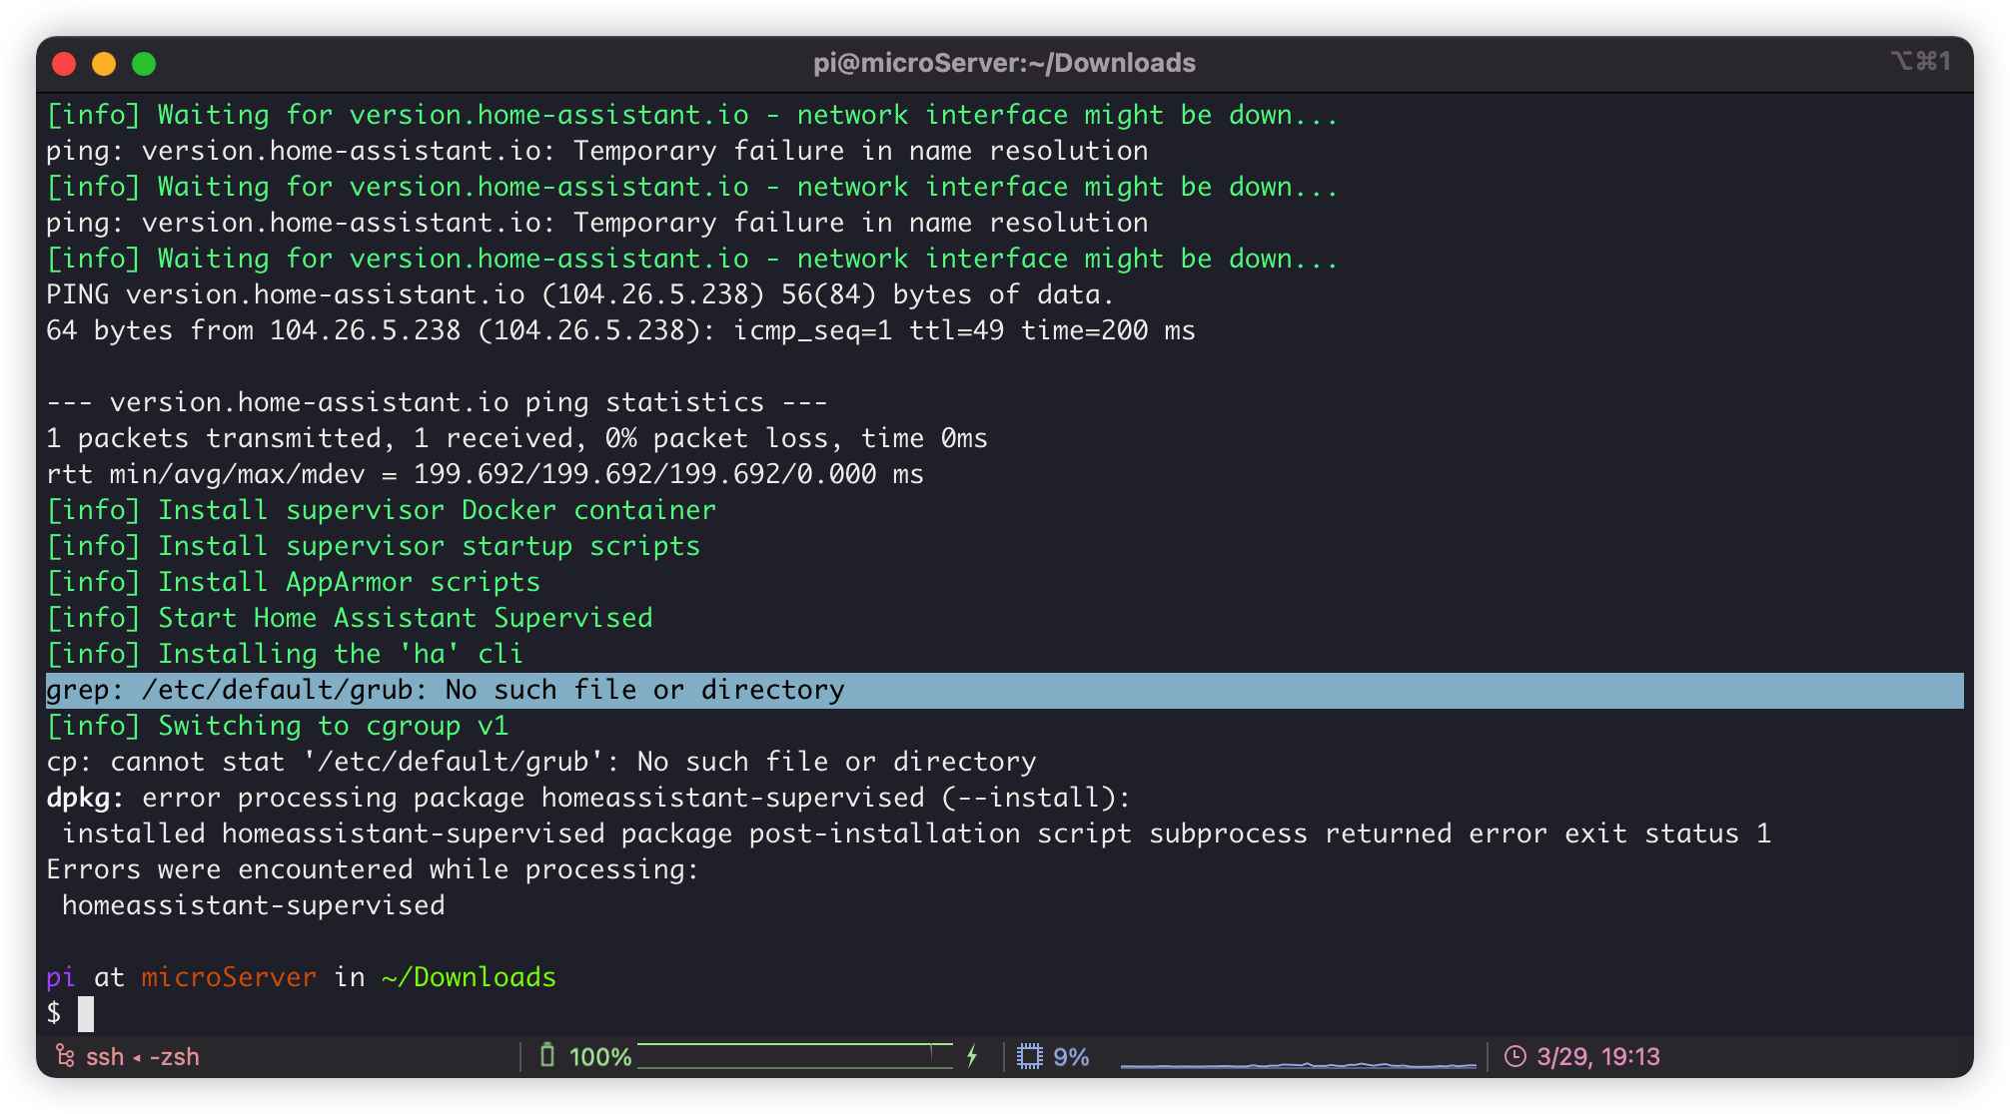Click 'Errors were encountered while processing' line
2010x1114 pixels.
coord(373,869)
